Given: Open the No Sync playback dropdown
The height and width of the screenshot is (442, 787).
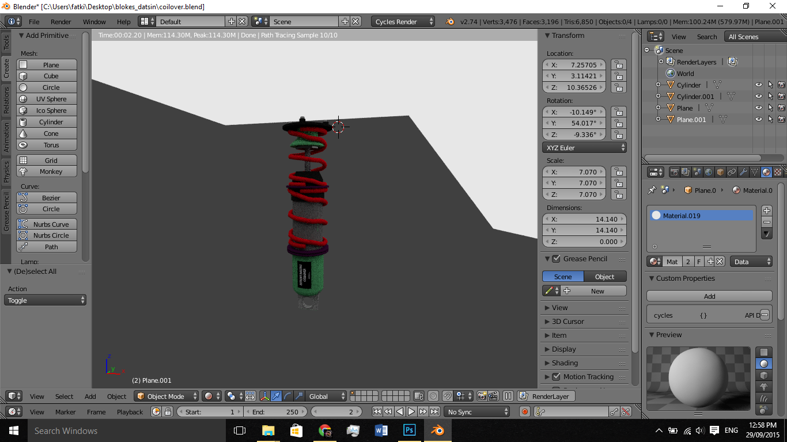Looking at the screenshot, I should point(477,411).
